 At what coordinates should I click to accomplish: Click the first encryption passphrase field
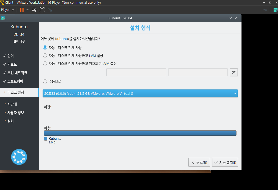(136, 72)
